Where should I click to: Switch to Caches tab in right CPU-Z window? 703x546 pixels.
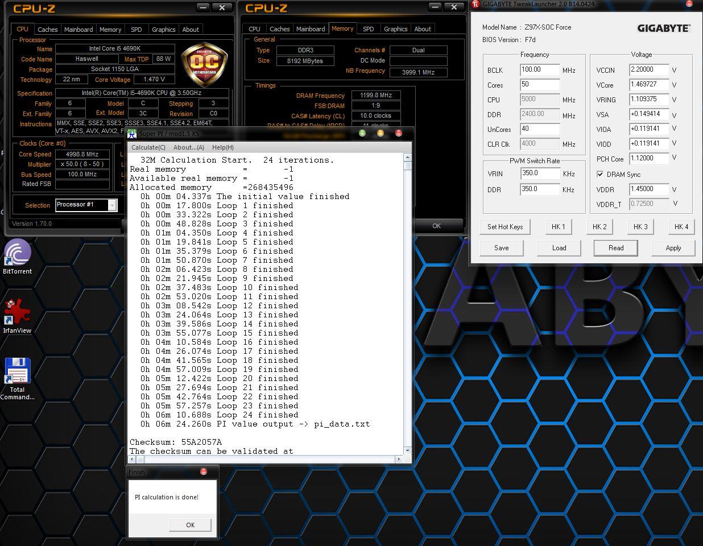[279, 29]
